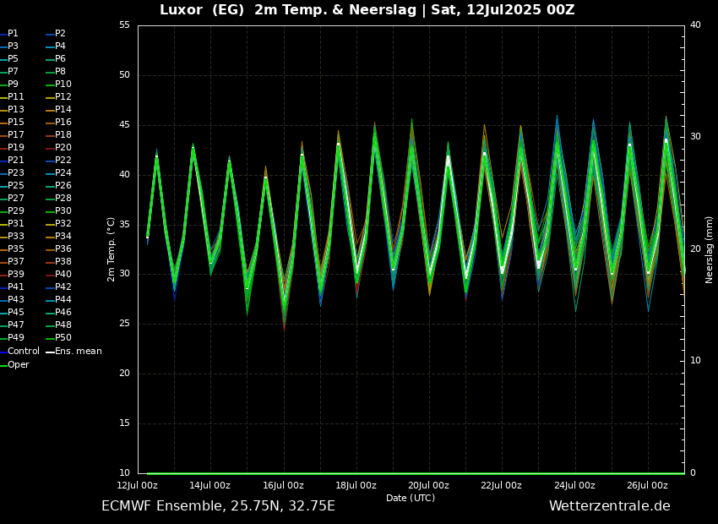The width and height of the screenshot is (718, 524).
Task: Click the Wetterzentrale.de text
Action: pos(609,506)
